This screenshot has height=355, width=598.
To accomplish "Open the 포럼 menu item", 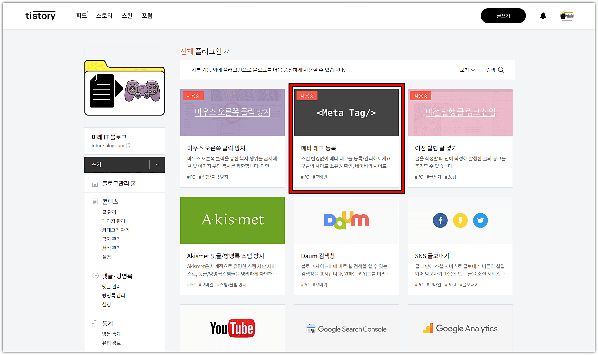I will pos(147,15).
